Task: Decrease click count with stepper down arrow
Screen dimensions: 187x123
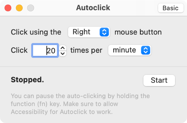Action: point(63,53)
